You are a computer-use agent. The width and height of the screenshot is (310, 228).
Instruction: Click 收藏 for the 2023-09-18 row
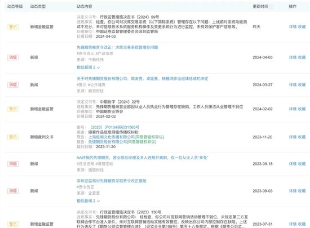pos(302,164)
